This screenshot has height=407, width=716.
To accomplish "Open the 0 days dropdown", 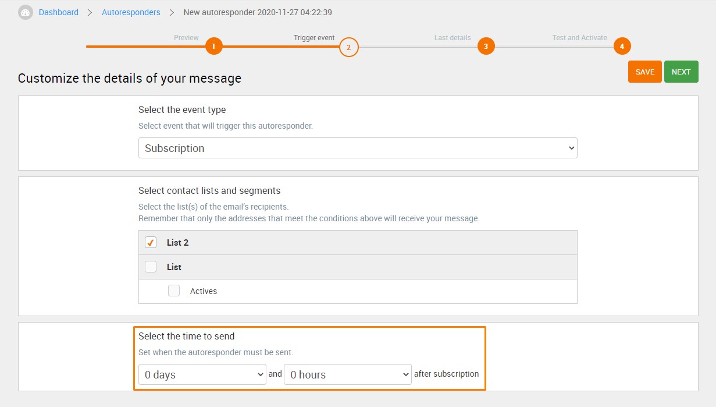I will [202, 374].
